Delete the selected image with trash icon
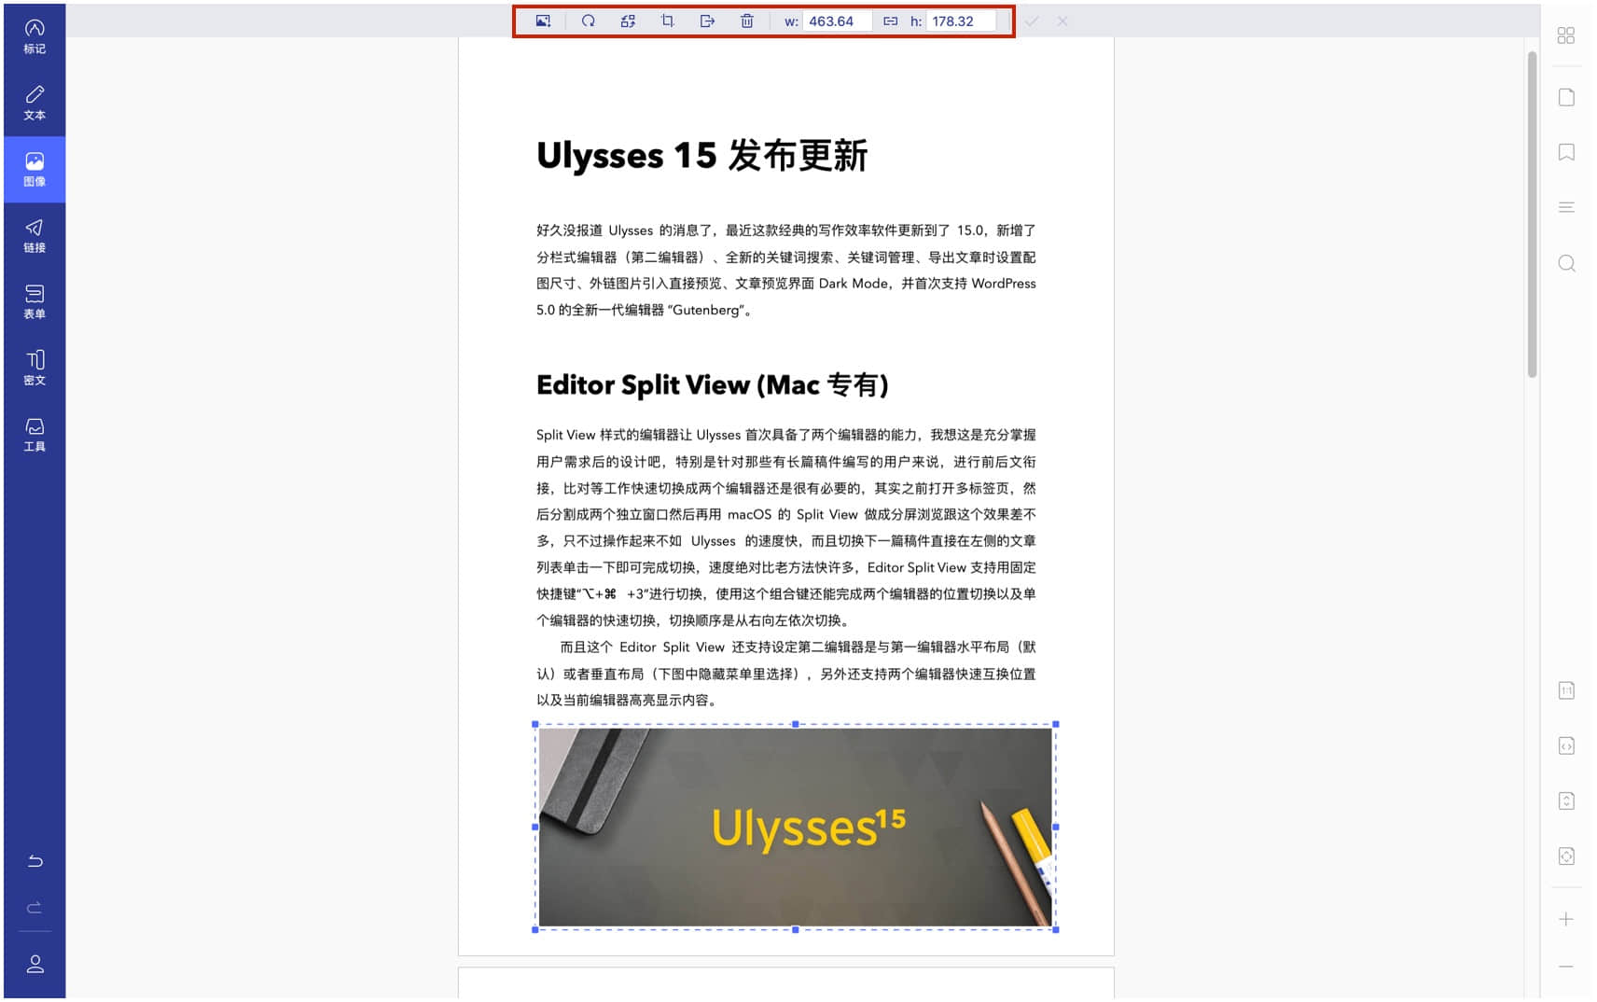 click(747, 21)
